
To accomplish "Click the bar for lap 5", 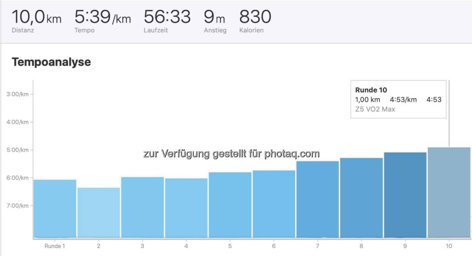I will (x=230, y=205).
